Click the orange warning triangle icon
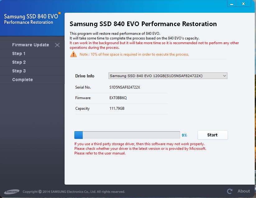Screen dimensions: 256x198 click(73, 54)
